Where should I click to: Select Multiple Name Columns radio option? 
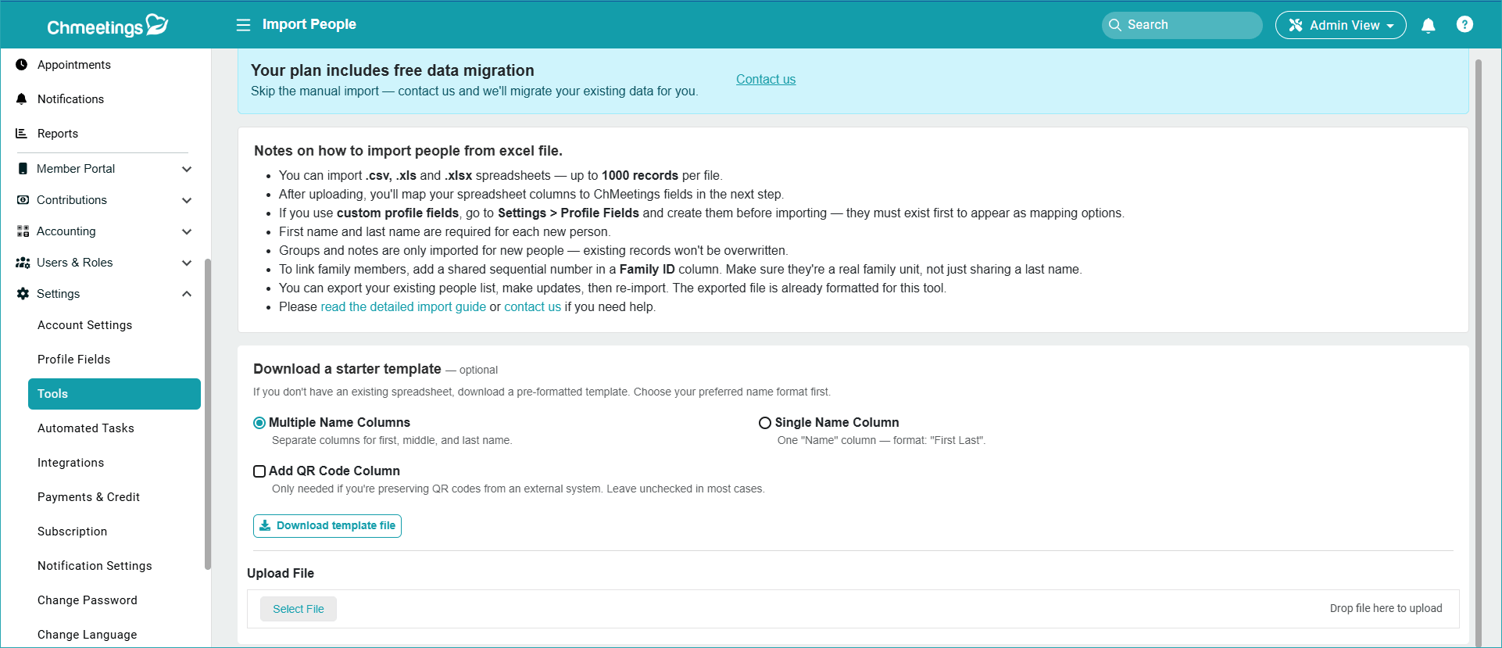(x=259, y=423)
